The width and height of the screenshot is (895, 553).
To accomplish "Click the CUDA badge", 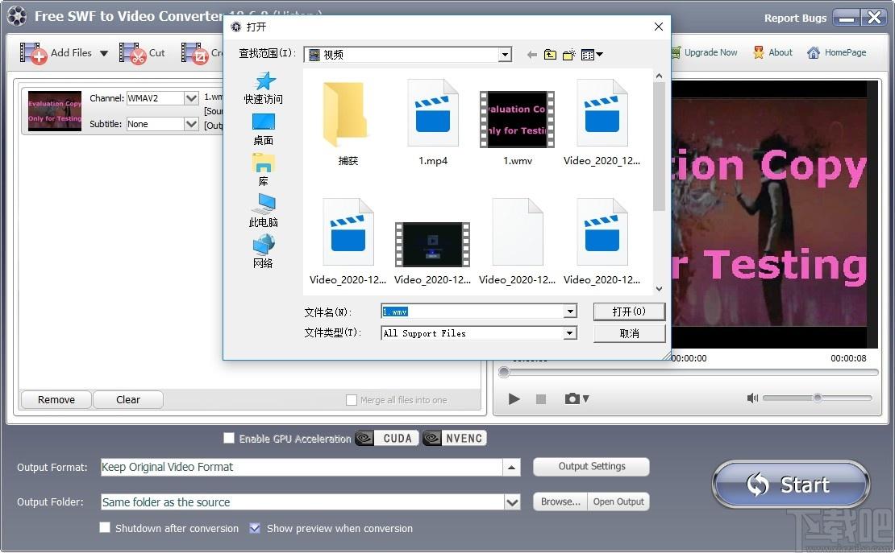I will tap(387, 438).
